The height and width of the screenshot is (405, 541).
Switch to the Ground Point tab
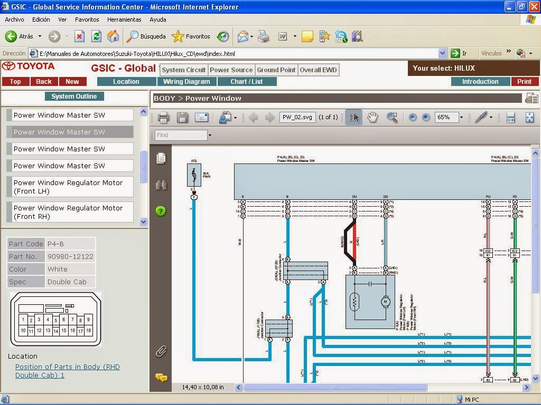click(276, 70)
